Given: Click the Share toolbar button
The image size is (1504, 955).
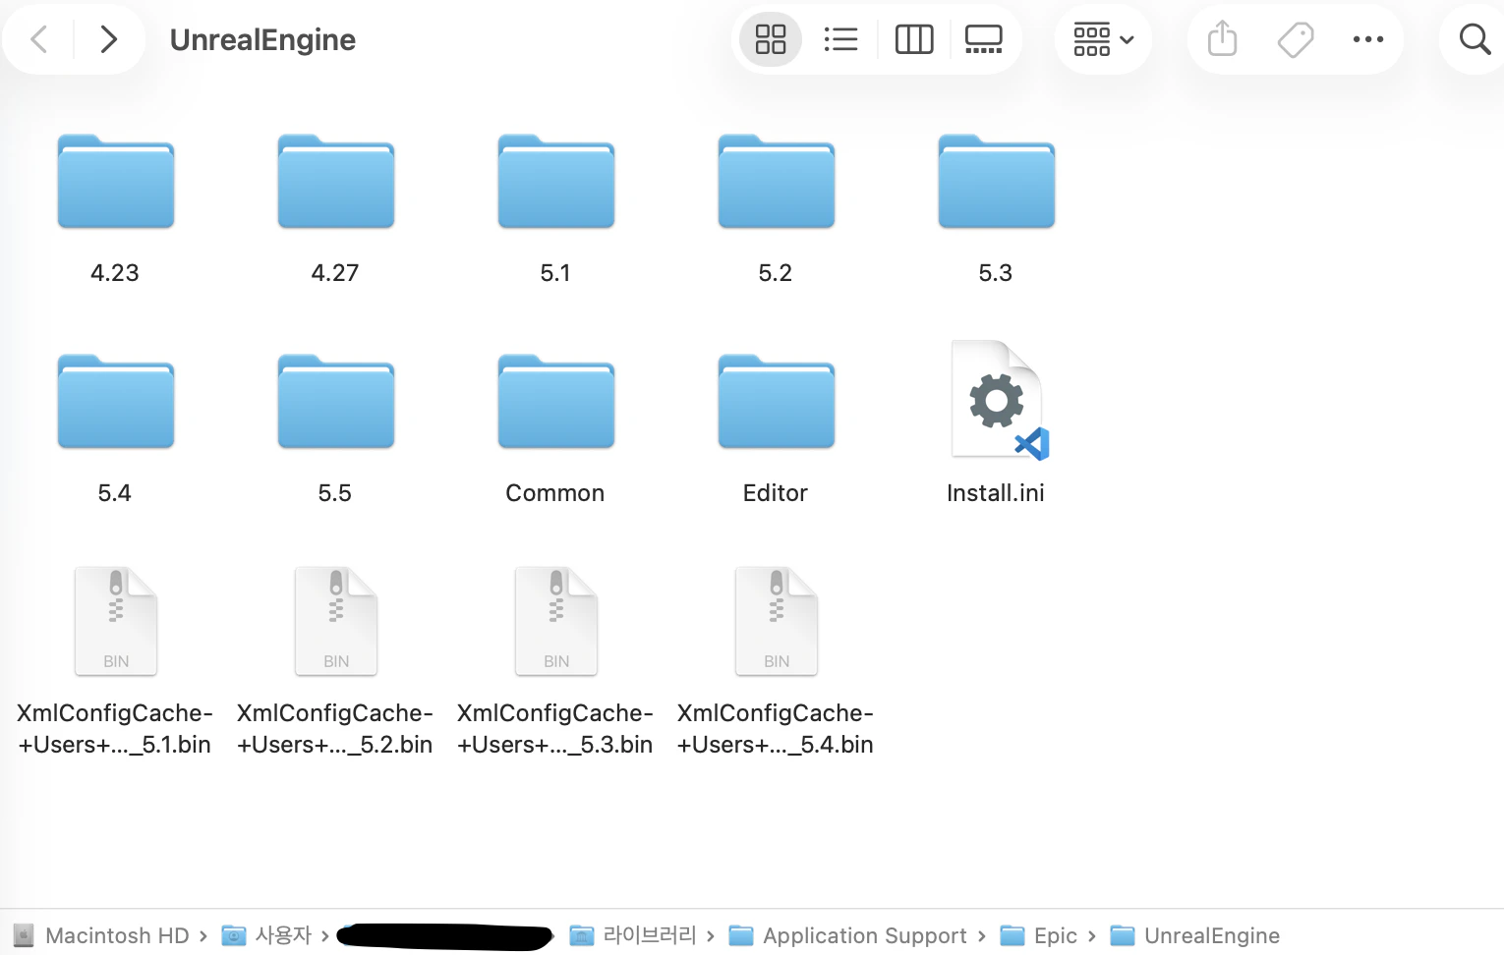Looking at the screenshot, I should pyautogui.click(x=1222, y=39).
